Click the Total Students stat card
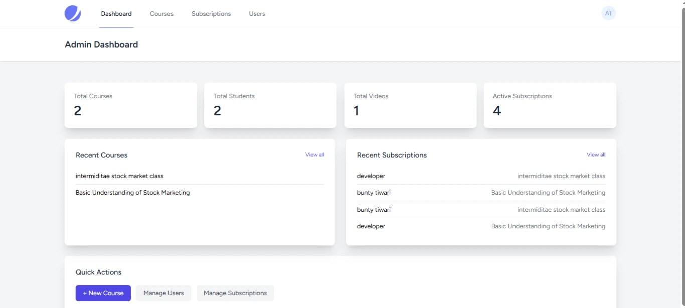685x308 pixels. tap(270, 105)
